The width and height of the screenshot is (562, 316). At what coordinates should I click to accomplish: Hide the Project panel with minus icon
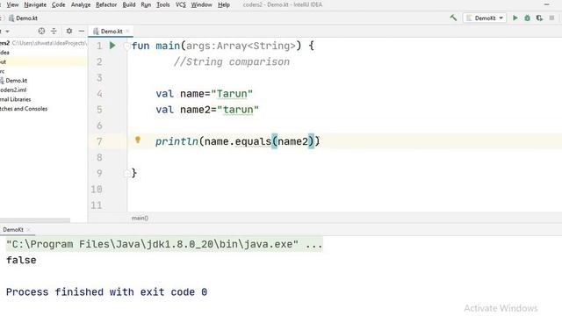click(82, 32)
